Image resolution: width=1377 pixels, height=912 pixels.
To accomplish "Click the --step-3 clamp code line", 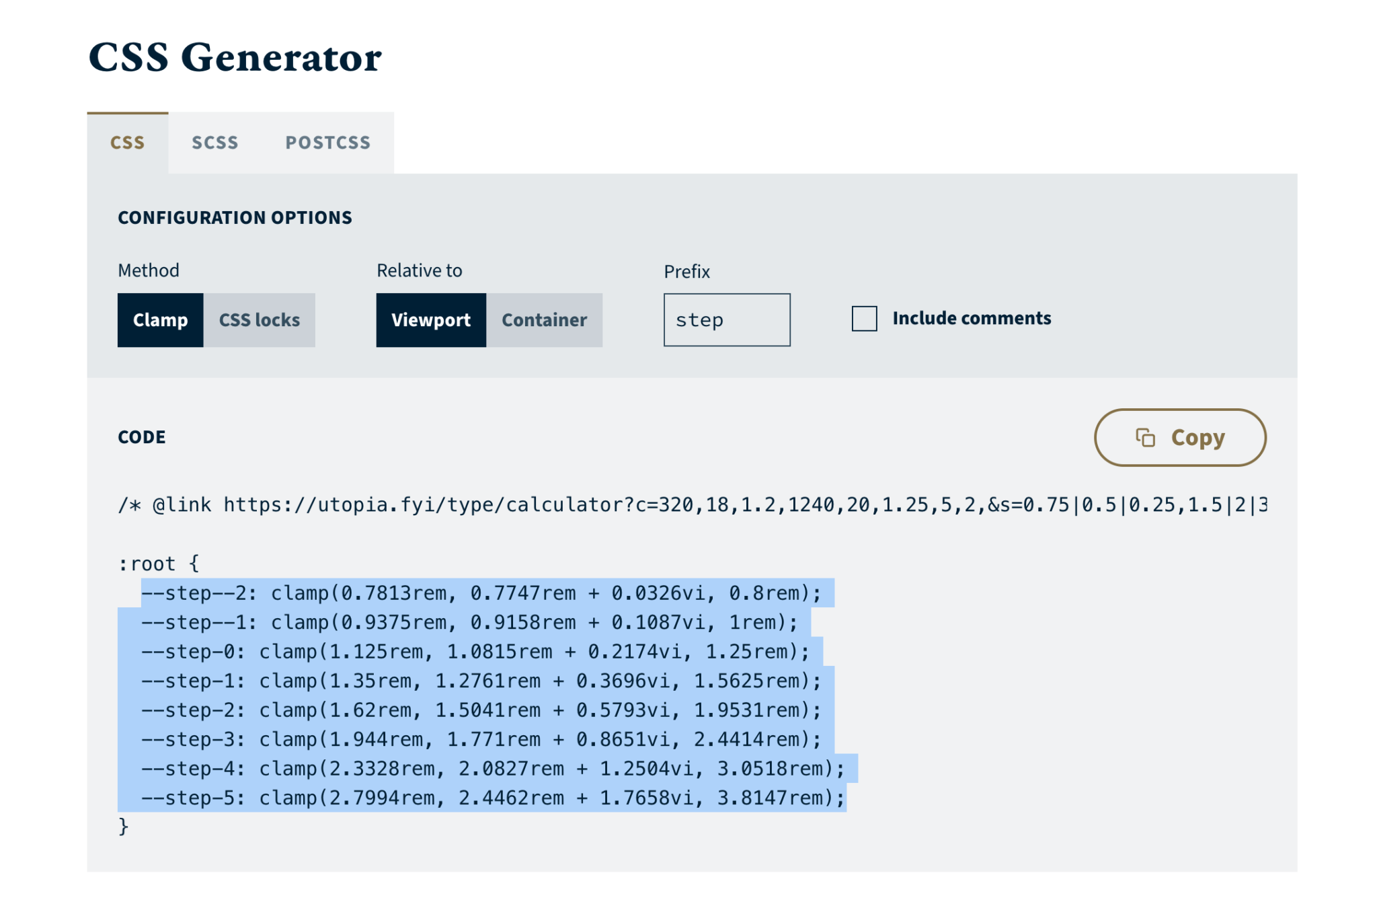I will [x=481, y=739].
